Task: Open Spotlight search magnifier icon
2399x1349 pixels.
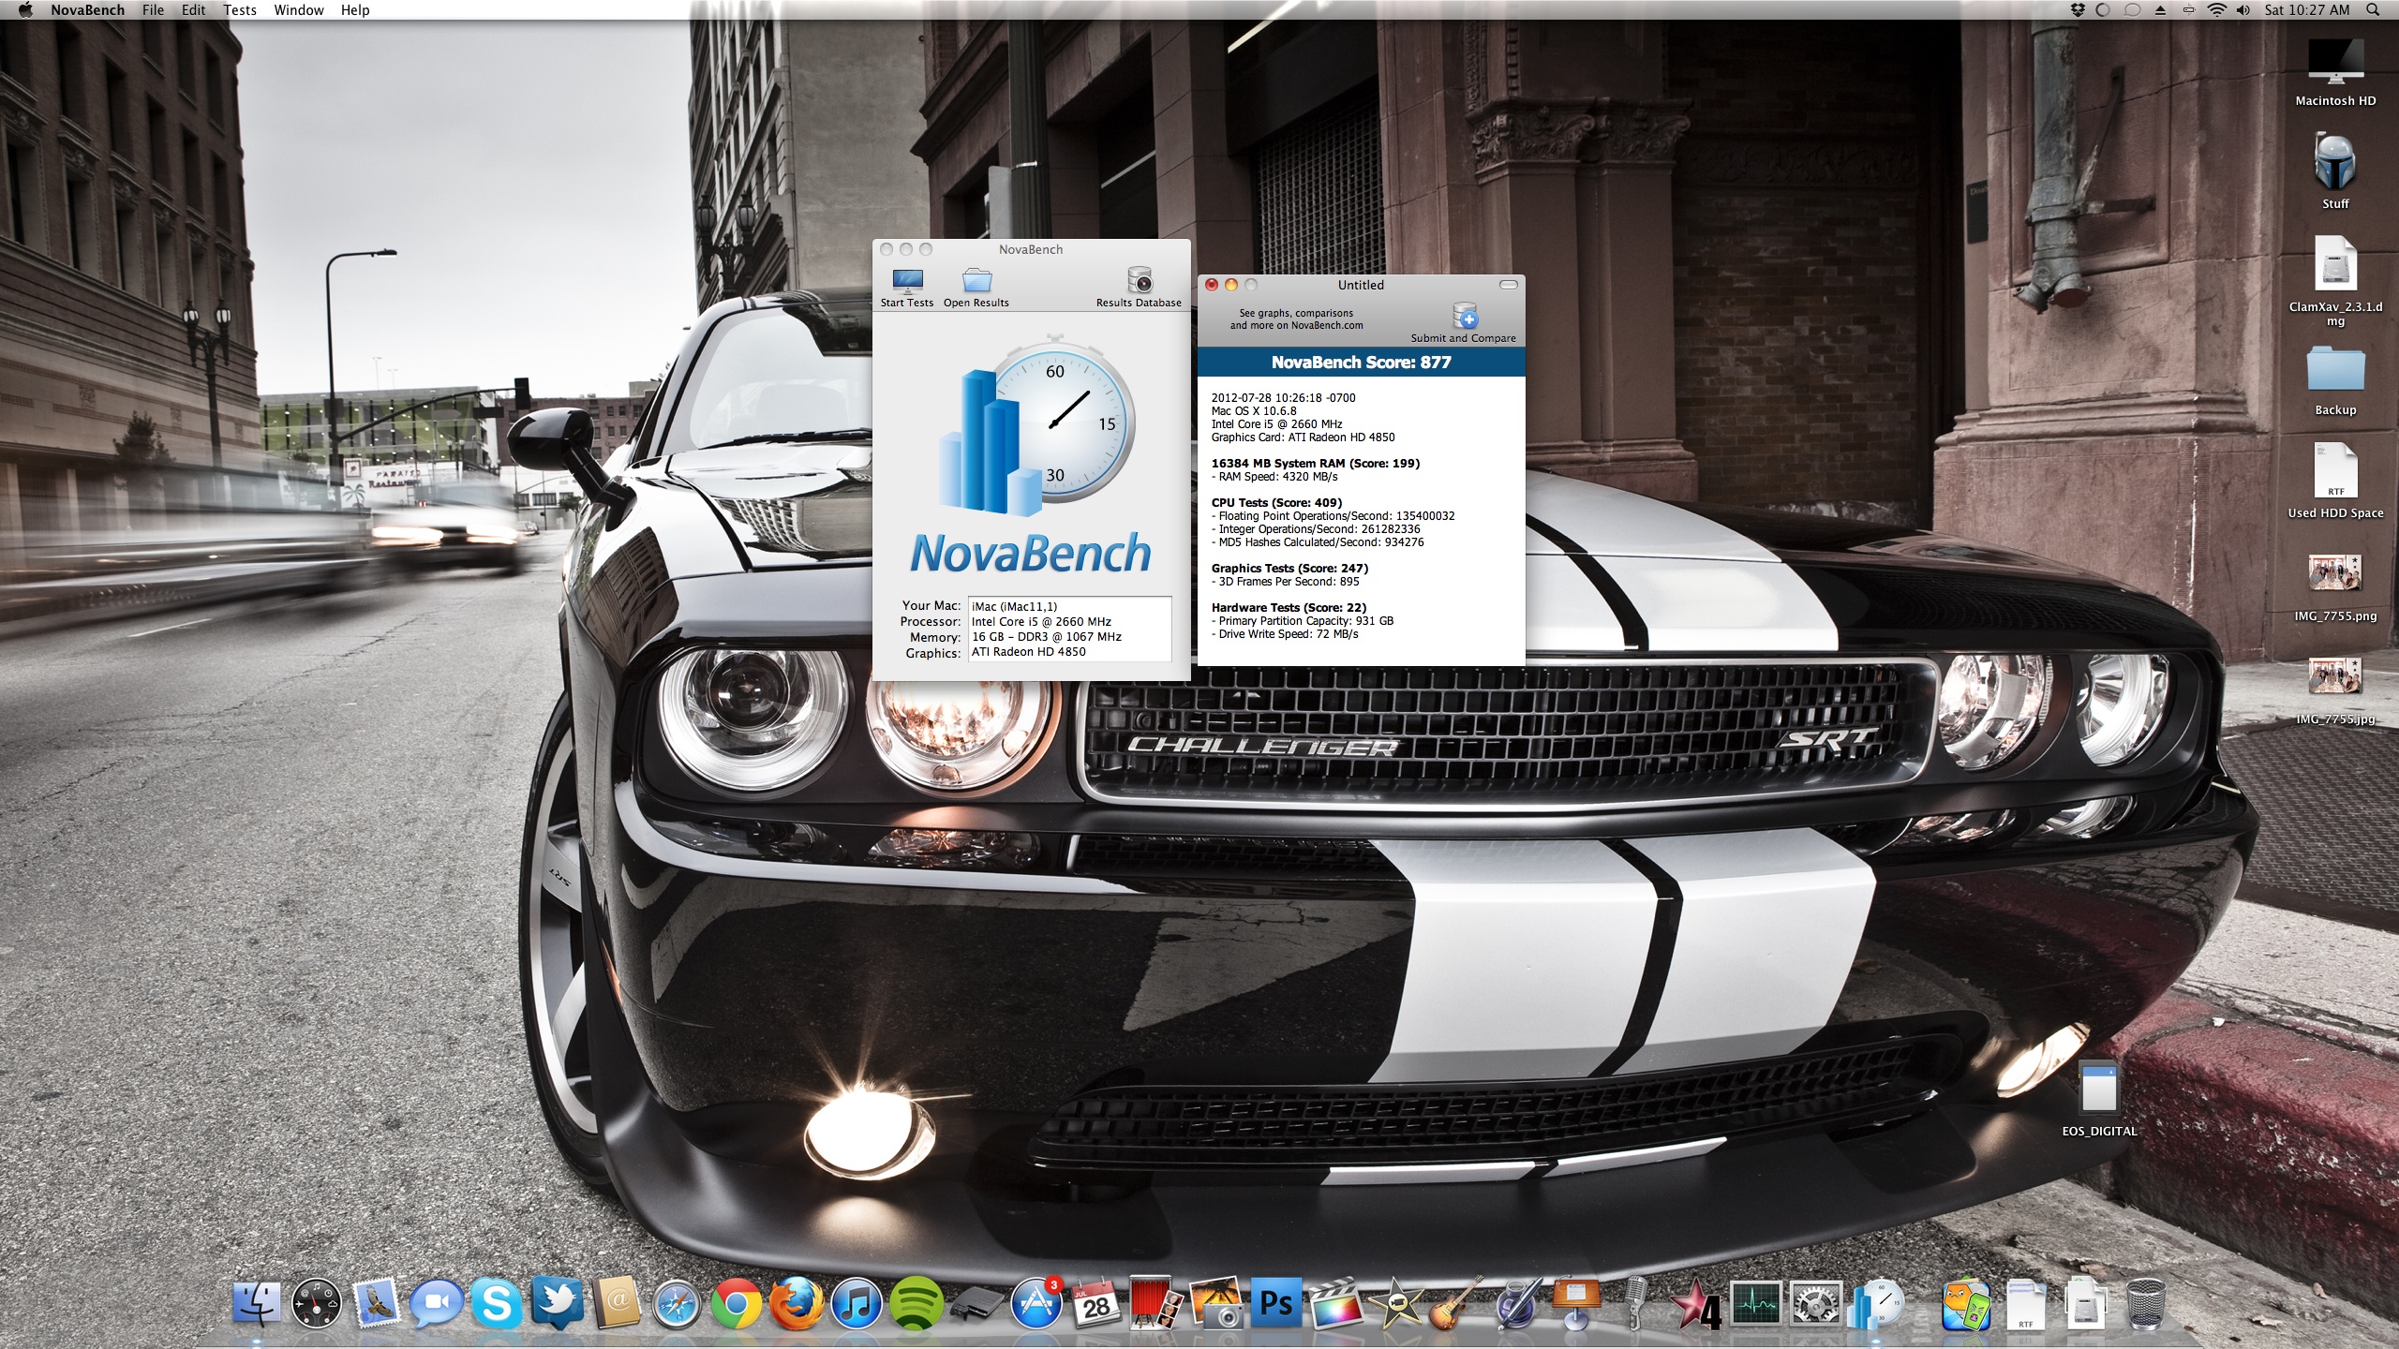Action: [2372, 10]
